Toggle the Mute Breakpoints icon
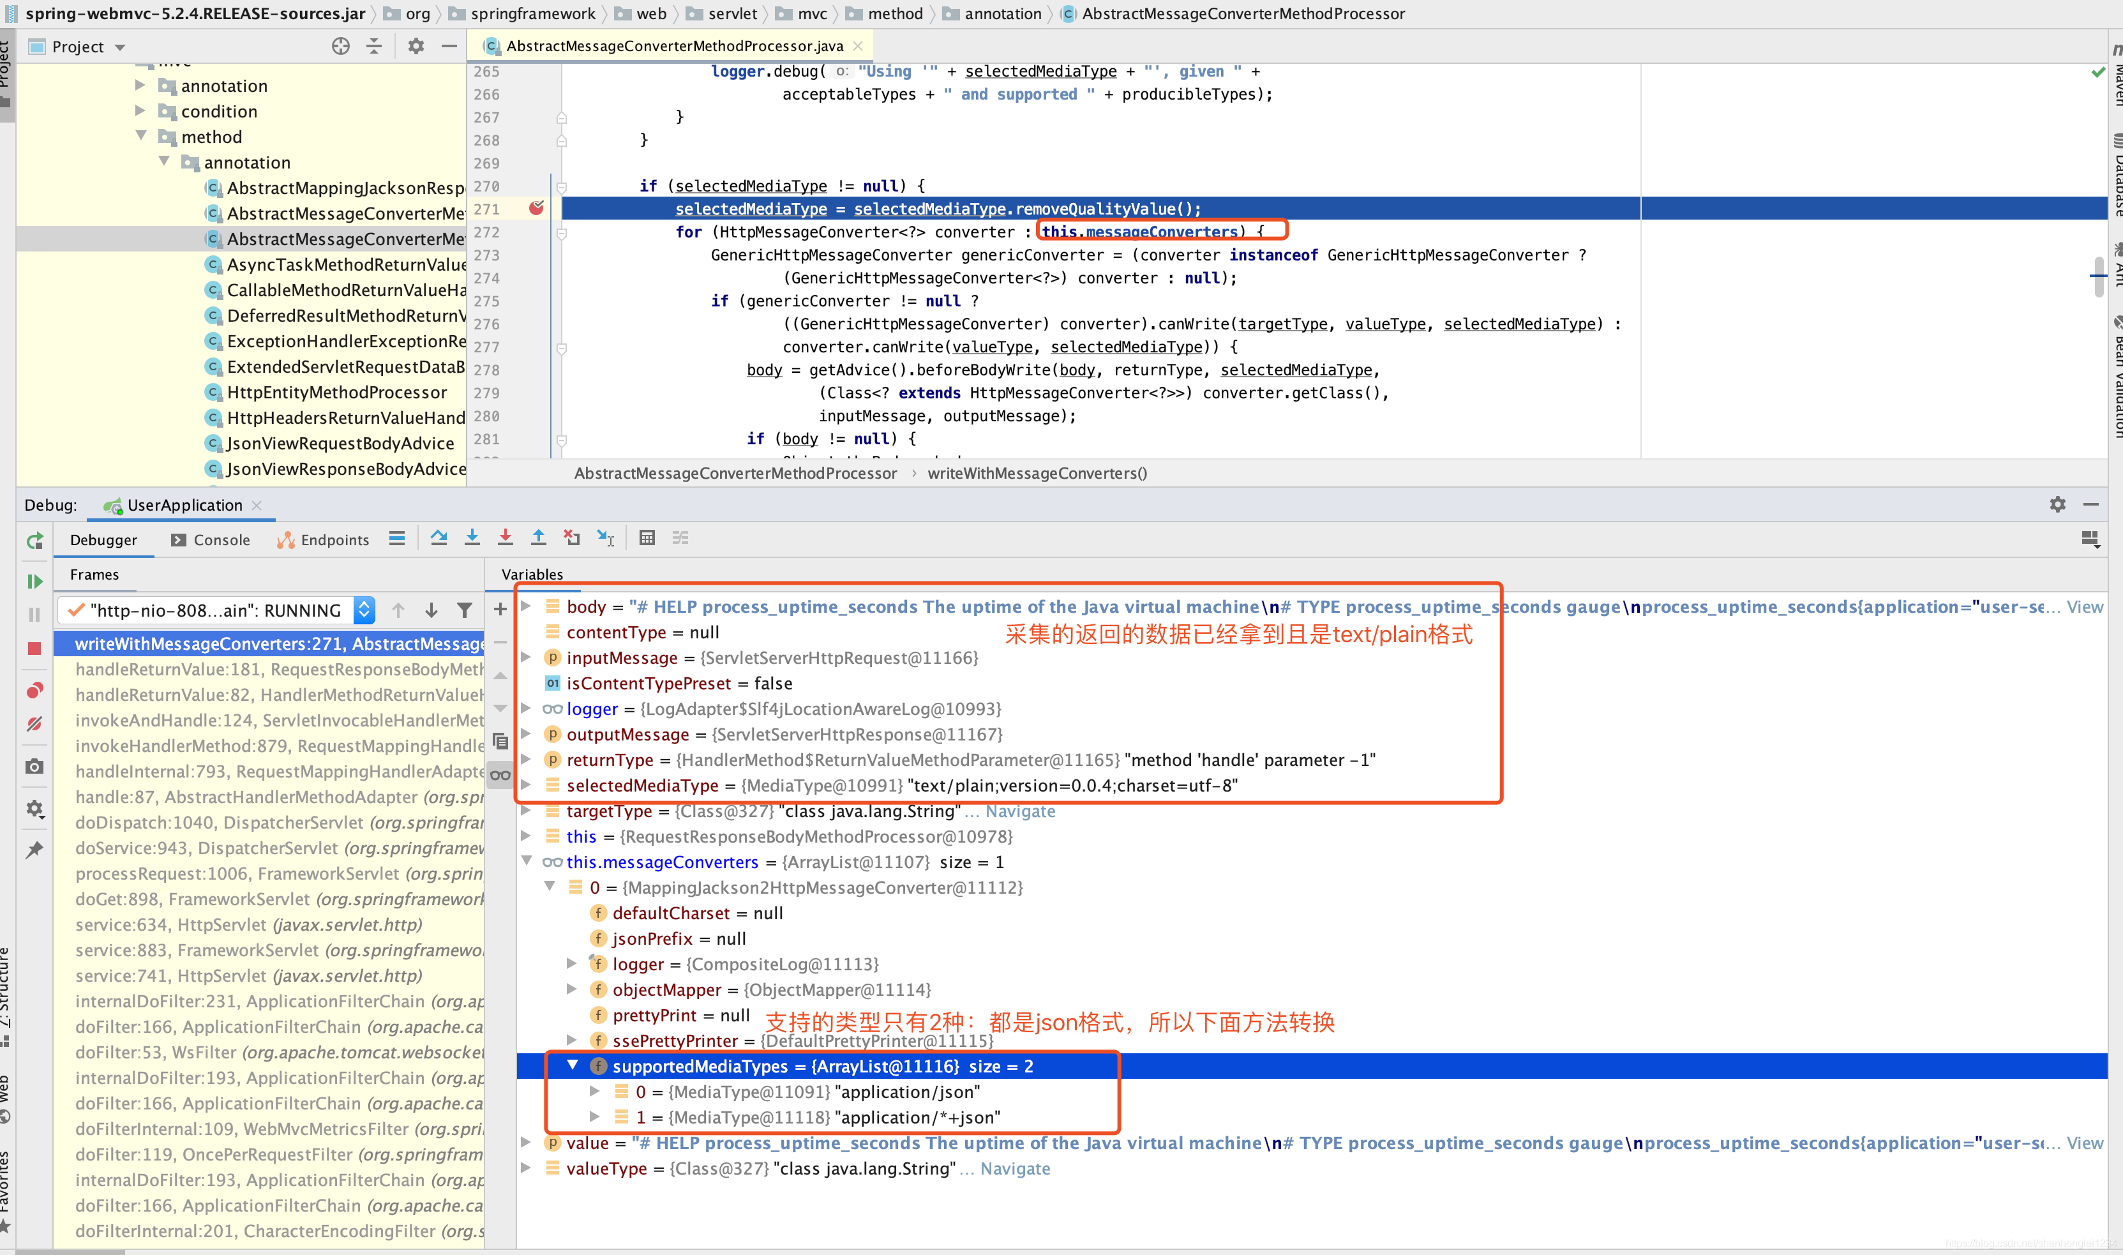Viewport: 2123px width, 1255px height. [x=34, y=725]
